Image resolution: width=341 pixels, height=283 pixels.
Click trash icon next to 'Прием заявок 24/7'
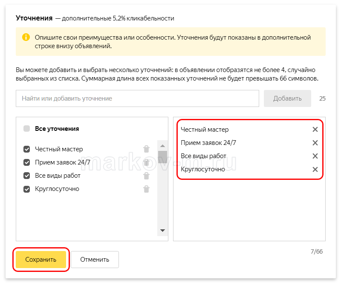[146, 162]
